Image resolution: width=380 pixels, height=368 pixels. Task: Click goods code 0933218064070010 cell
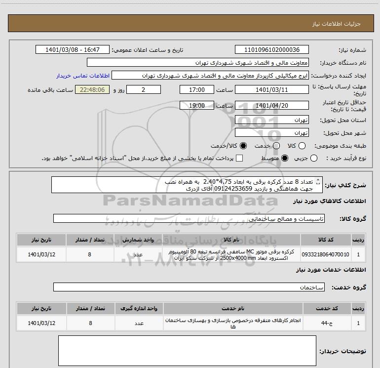point(326,254)
